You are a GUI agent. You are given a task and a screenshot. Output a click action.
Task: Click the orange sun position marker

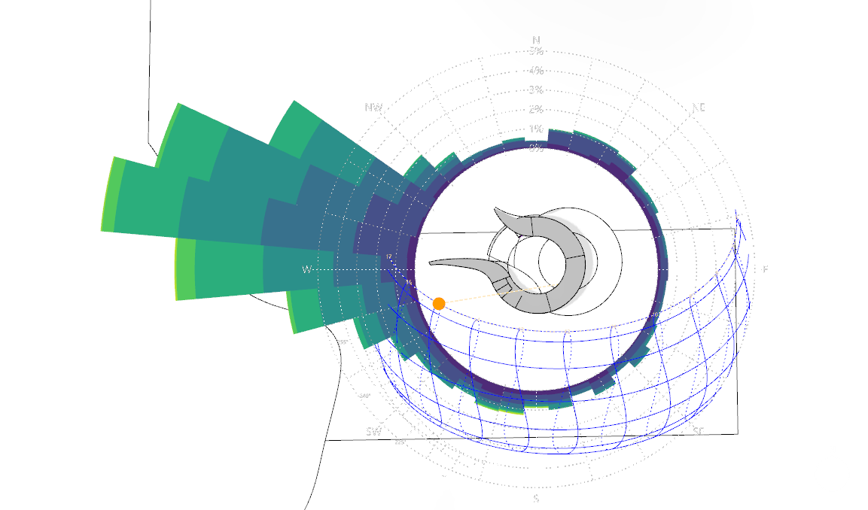[439, 304]
